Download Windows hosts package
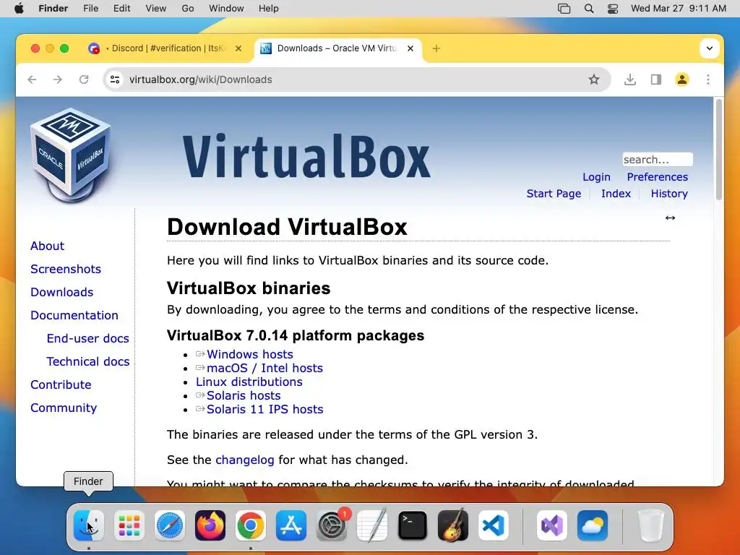The image size is (740, 555). (249, 354)
